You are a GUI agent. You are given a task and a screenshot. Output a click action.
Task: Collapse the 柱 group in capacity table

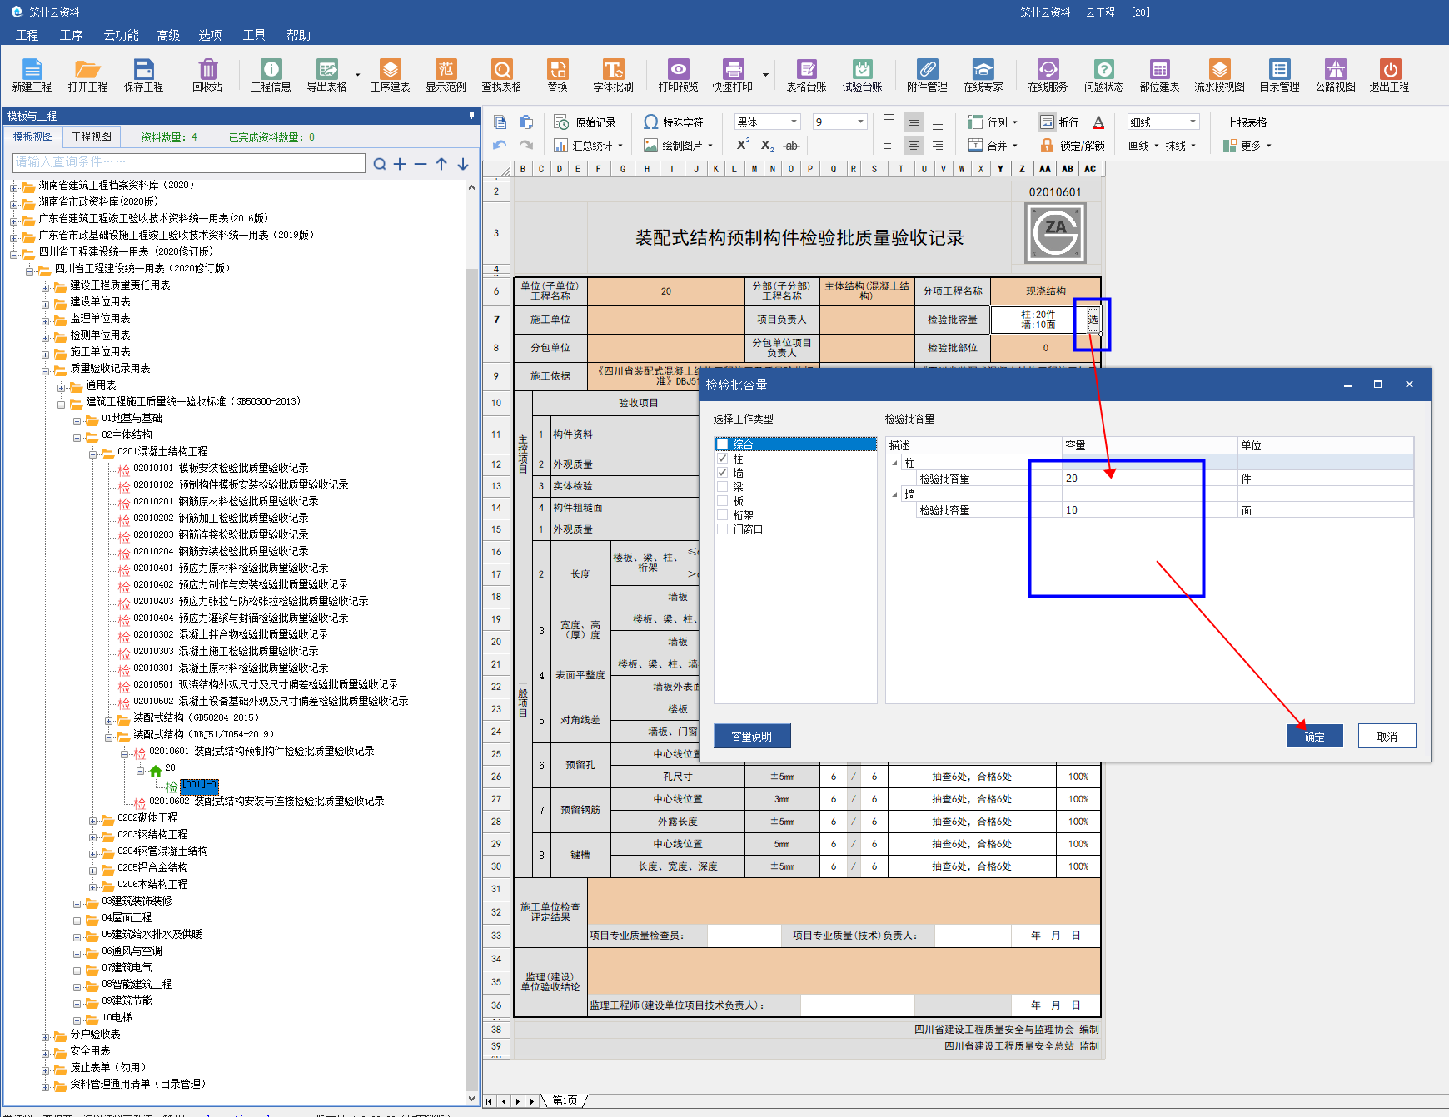(895, 464)
